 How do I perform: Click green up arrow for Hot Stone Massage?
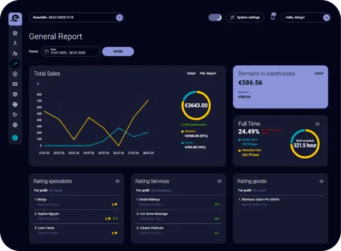tap(216, 219)
